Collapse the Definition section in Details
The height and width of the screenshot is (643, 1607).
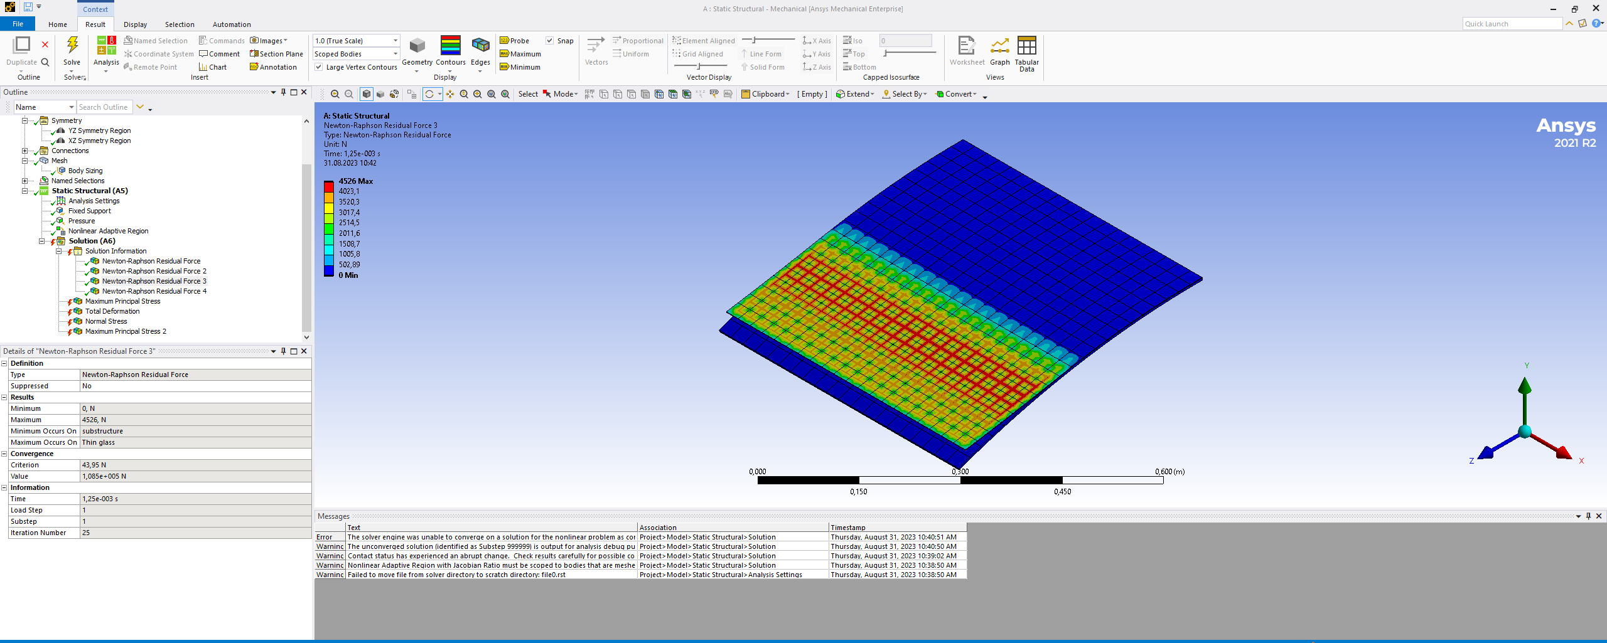[4, 363]
